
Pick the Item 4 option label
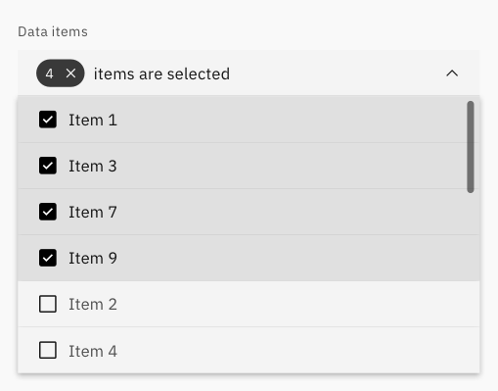coord(93,351)
